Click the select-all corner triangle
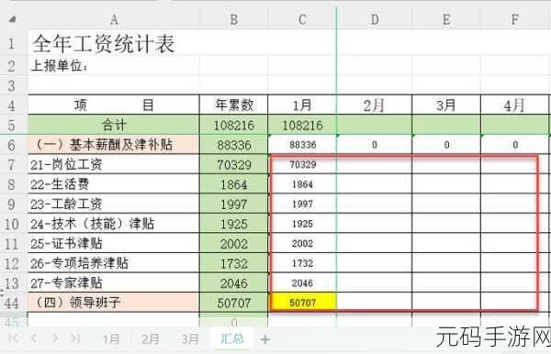This screenshot has height=354, width=551. (x=12, y=19)
